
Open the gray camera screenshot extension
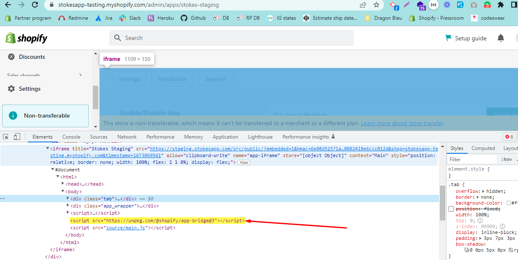[x=474, y=5]
